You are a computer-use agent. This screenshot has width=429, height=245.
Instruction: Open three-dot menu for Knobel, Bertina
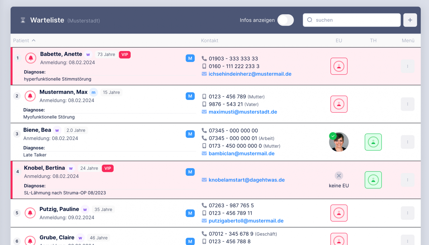[x=408, y=180]
